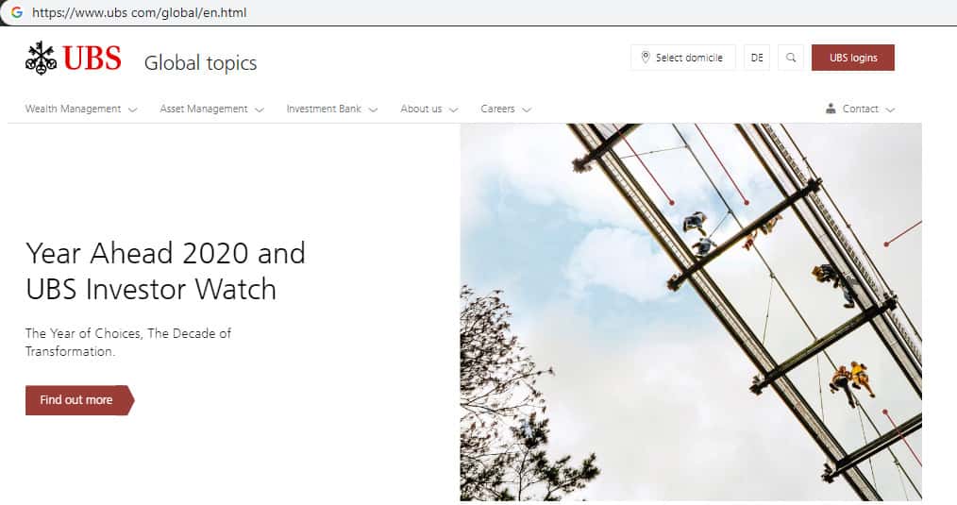Click the Google favicon in the address bar
Screen dimensions: 957x505
point(17,12)
